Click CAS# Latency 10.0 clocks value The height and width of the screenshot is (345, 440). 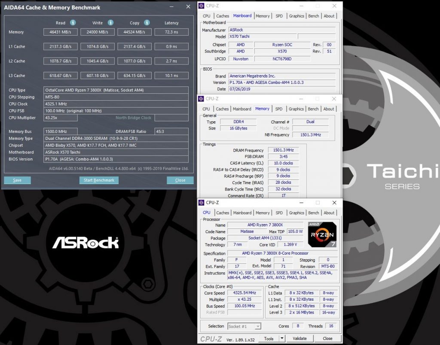point(284,163)
